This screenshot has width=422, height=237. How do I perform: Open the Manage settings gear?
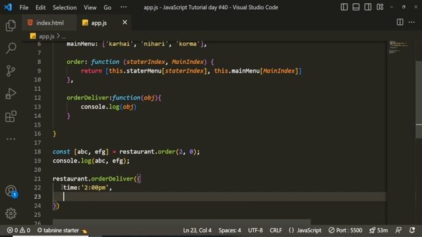pyautogui.click(x=11, y=213)
